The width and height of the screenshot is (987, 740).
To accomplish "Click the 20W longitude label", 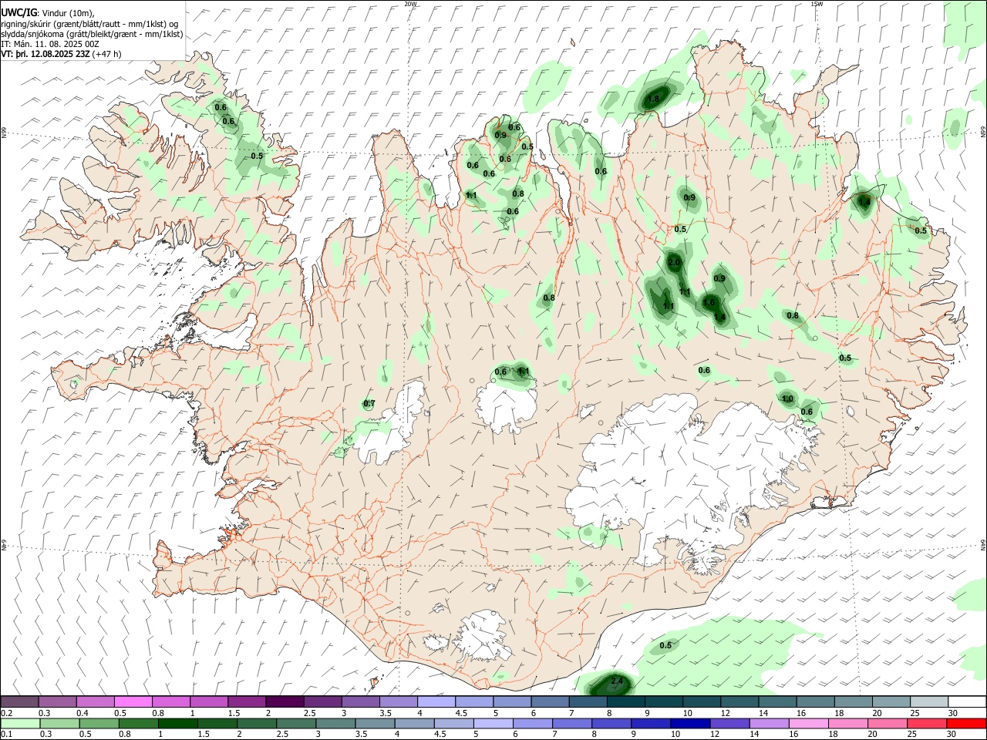I will (410, 4).
